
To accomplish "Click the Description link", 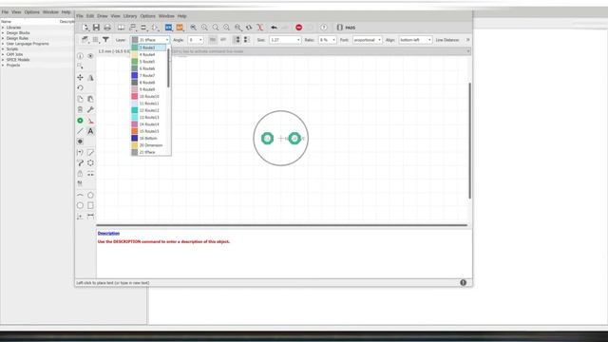I will coord(108,233).
